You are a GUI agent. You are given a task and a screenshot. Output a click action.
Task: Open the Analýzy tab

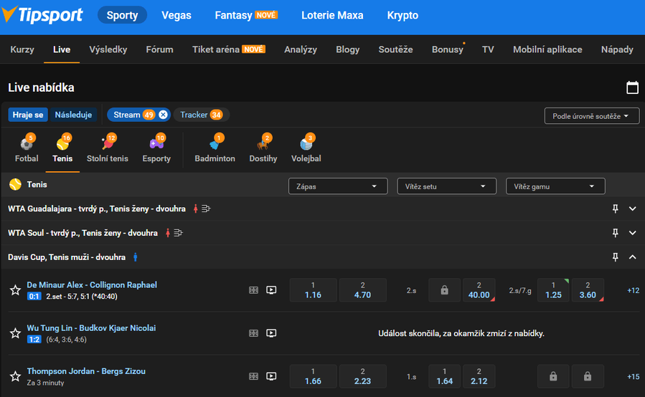(x=301, y=49)
